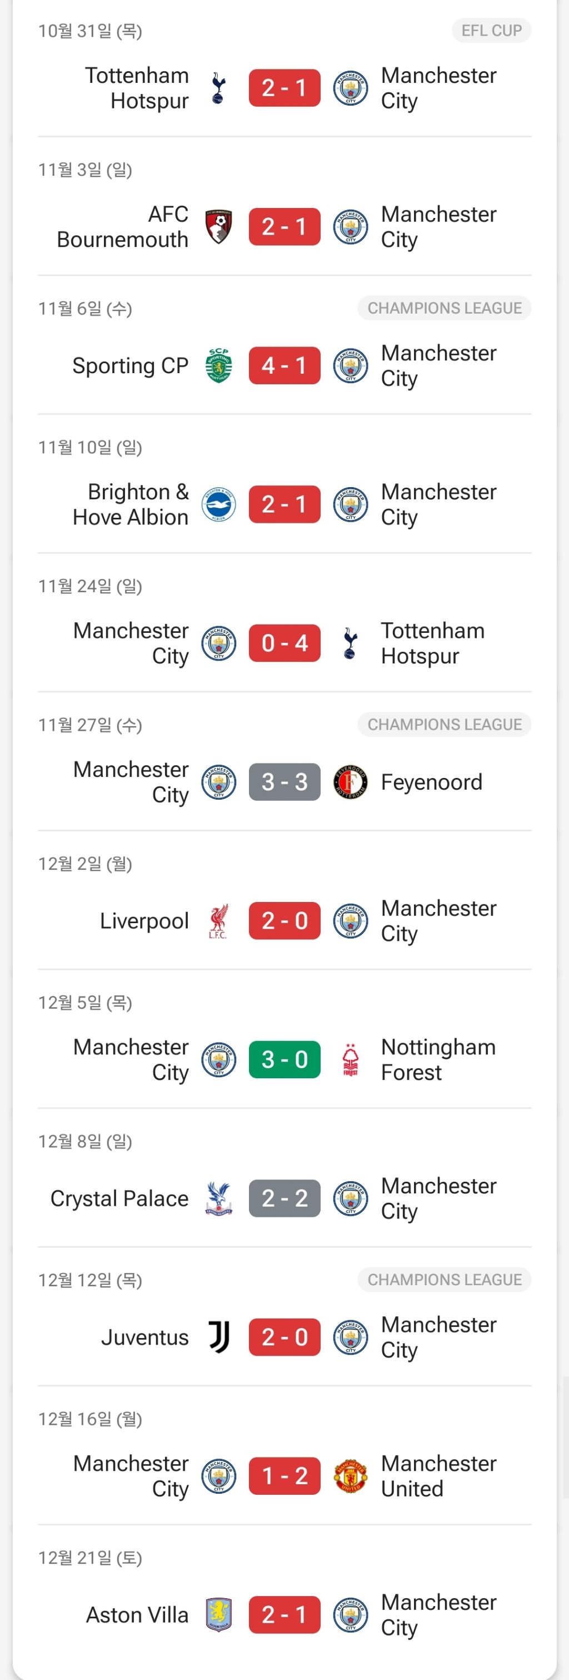Click the Aston Villa club crest
Image resolution: width=569 pixels, height=1680 pixels.
click(218, 1615)
